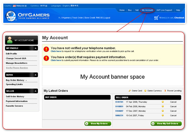
Task: Click the View My Orders button
Action: click(x=98, y=123)
